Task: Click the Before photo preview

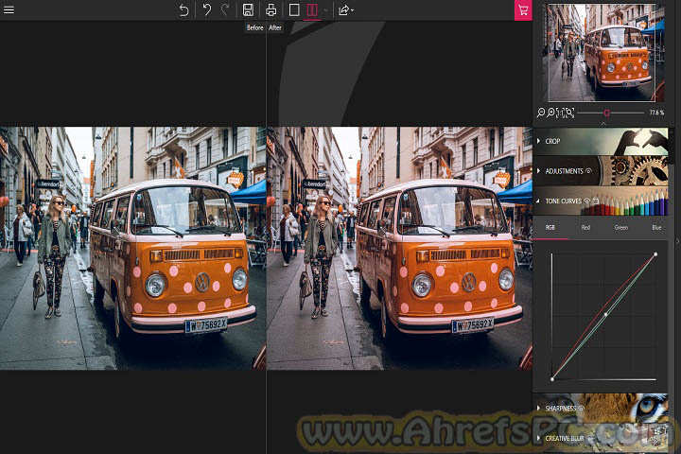Action: [x=132, y=248]
